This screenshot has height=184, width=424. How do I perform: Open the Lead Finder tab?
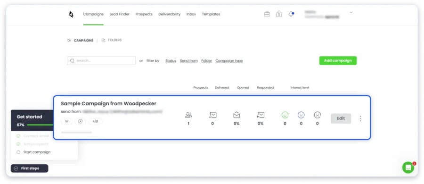point(120,14)
